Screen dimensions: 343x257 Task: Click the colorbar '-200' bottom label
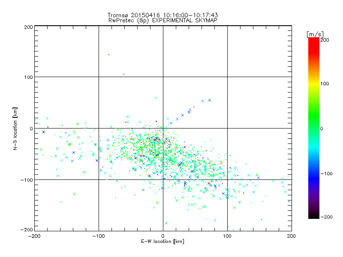coord(326,217)
